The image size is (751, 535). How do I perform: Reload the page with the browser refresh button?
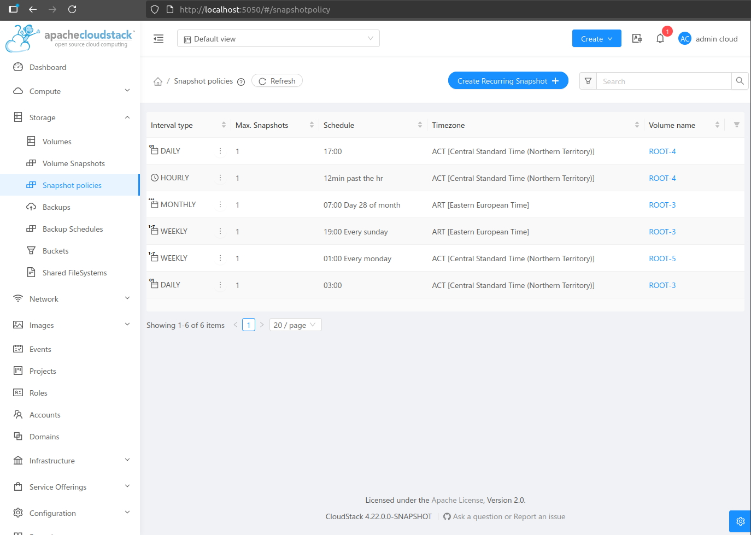click(x=72, y=9)
